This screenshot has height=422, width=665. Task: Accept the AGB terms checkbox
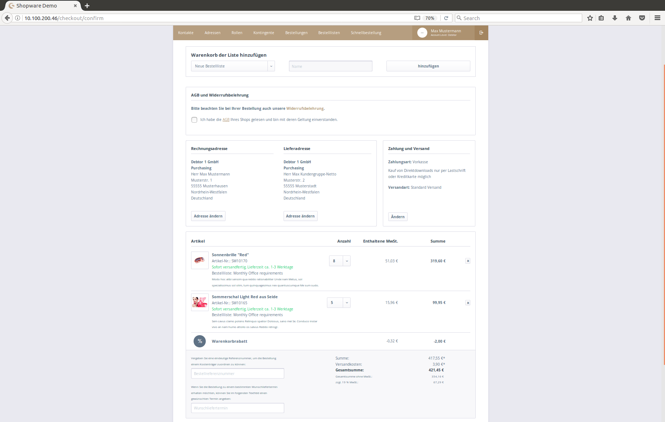point(194,120)
